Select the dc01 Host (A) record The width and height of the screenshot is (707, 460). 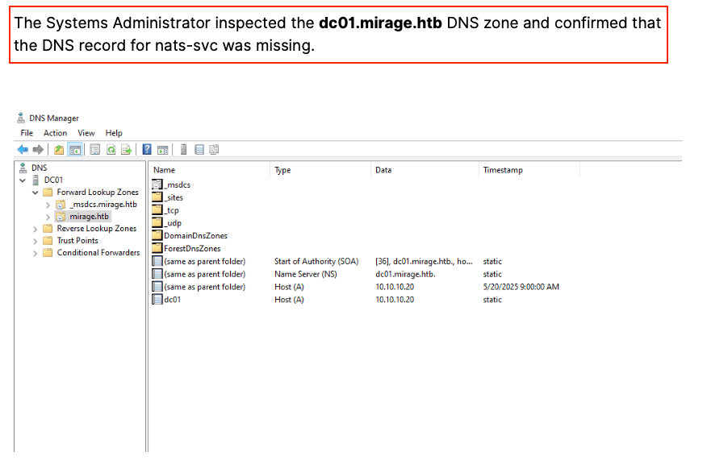coord(171,300)
